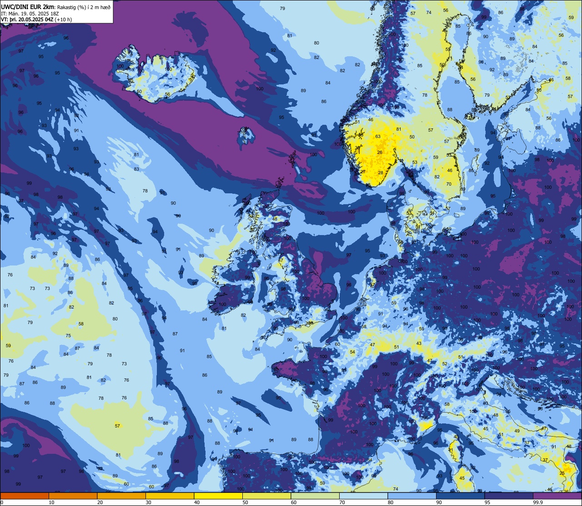582x506 pixels.
Task: Pick the navy 95–99.9 legend swatch
Action: pyautogui.click(x=509, y=496)
